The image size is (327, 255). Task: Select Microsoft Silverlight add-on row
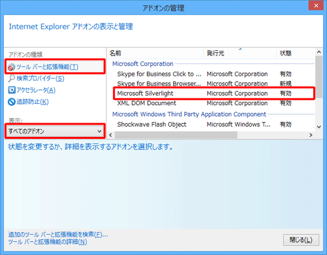point(214,93)
